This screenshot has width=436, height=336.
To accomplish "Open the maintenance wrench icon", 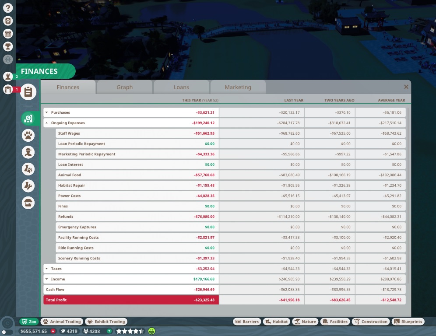I will [28, 186].
